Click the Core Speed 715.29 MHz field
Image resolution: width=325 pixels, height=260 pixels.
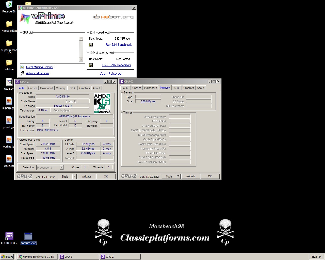(48, 144)
